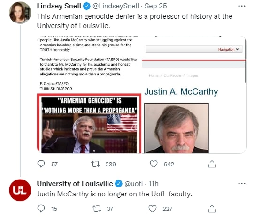Screen dimensions: 262x217
Task: Open the Sep 25 timestamp of tweet
Action: click(x=156, y=6)
